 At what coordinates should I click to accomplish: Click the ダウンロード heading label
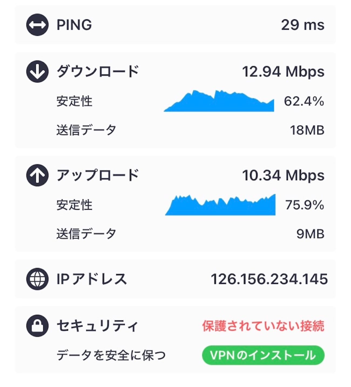(98, 72)
